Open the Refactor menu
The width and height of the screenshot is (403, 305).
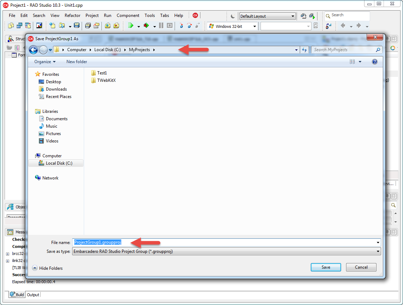72,16
